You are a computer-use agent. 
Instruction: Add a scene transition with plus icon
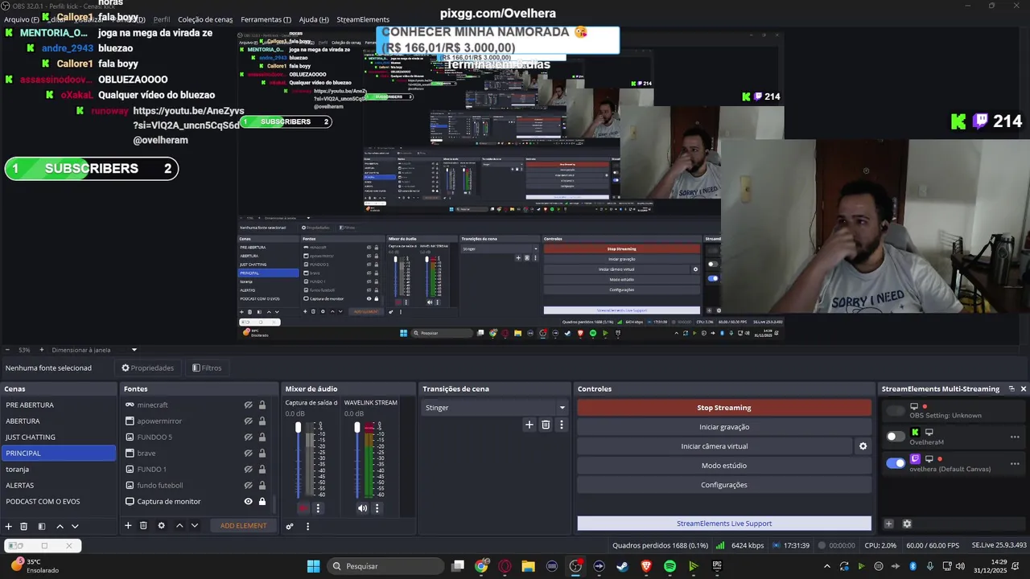[529, 425]
